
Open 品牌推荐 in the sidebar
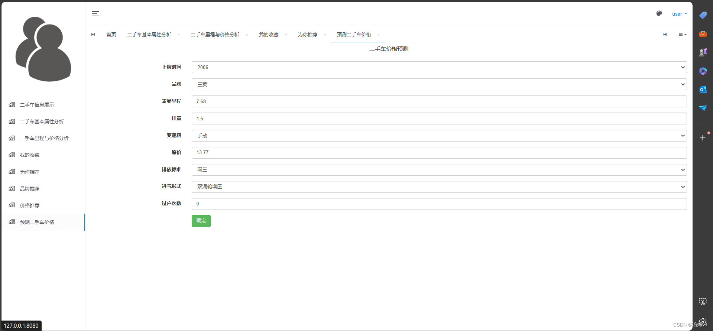[x=43, y=189]
